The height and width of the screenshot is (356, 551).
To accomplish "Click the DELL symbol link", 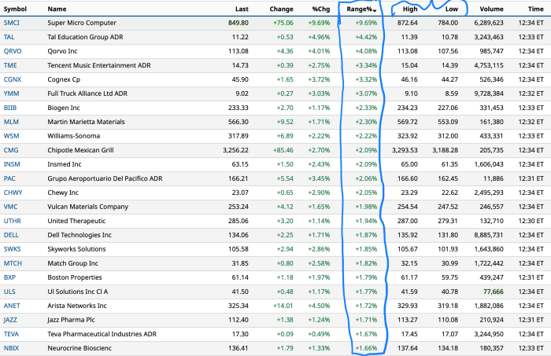I will (x=13, y=234).
